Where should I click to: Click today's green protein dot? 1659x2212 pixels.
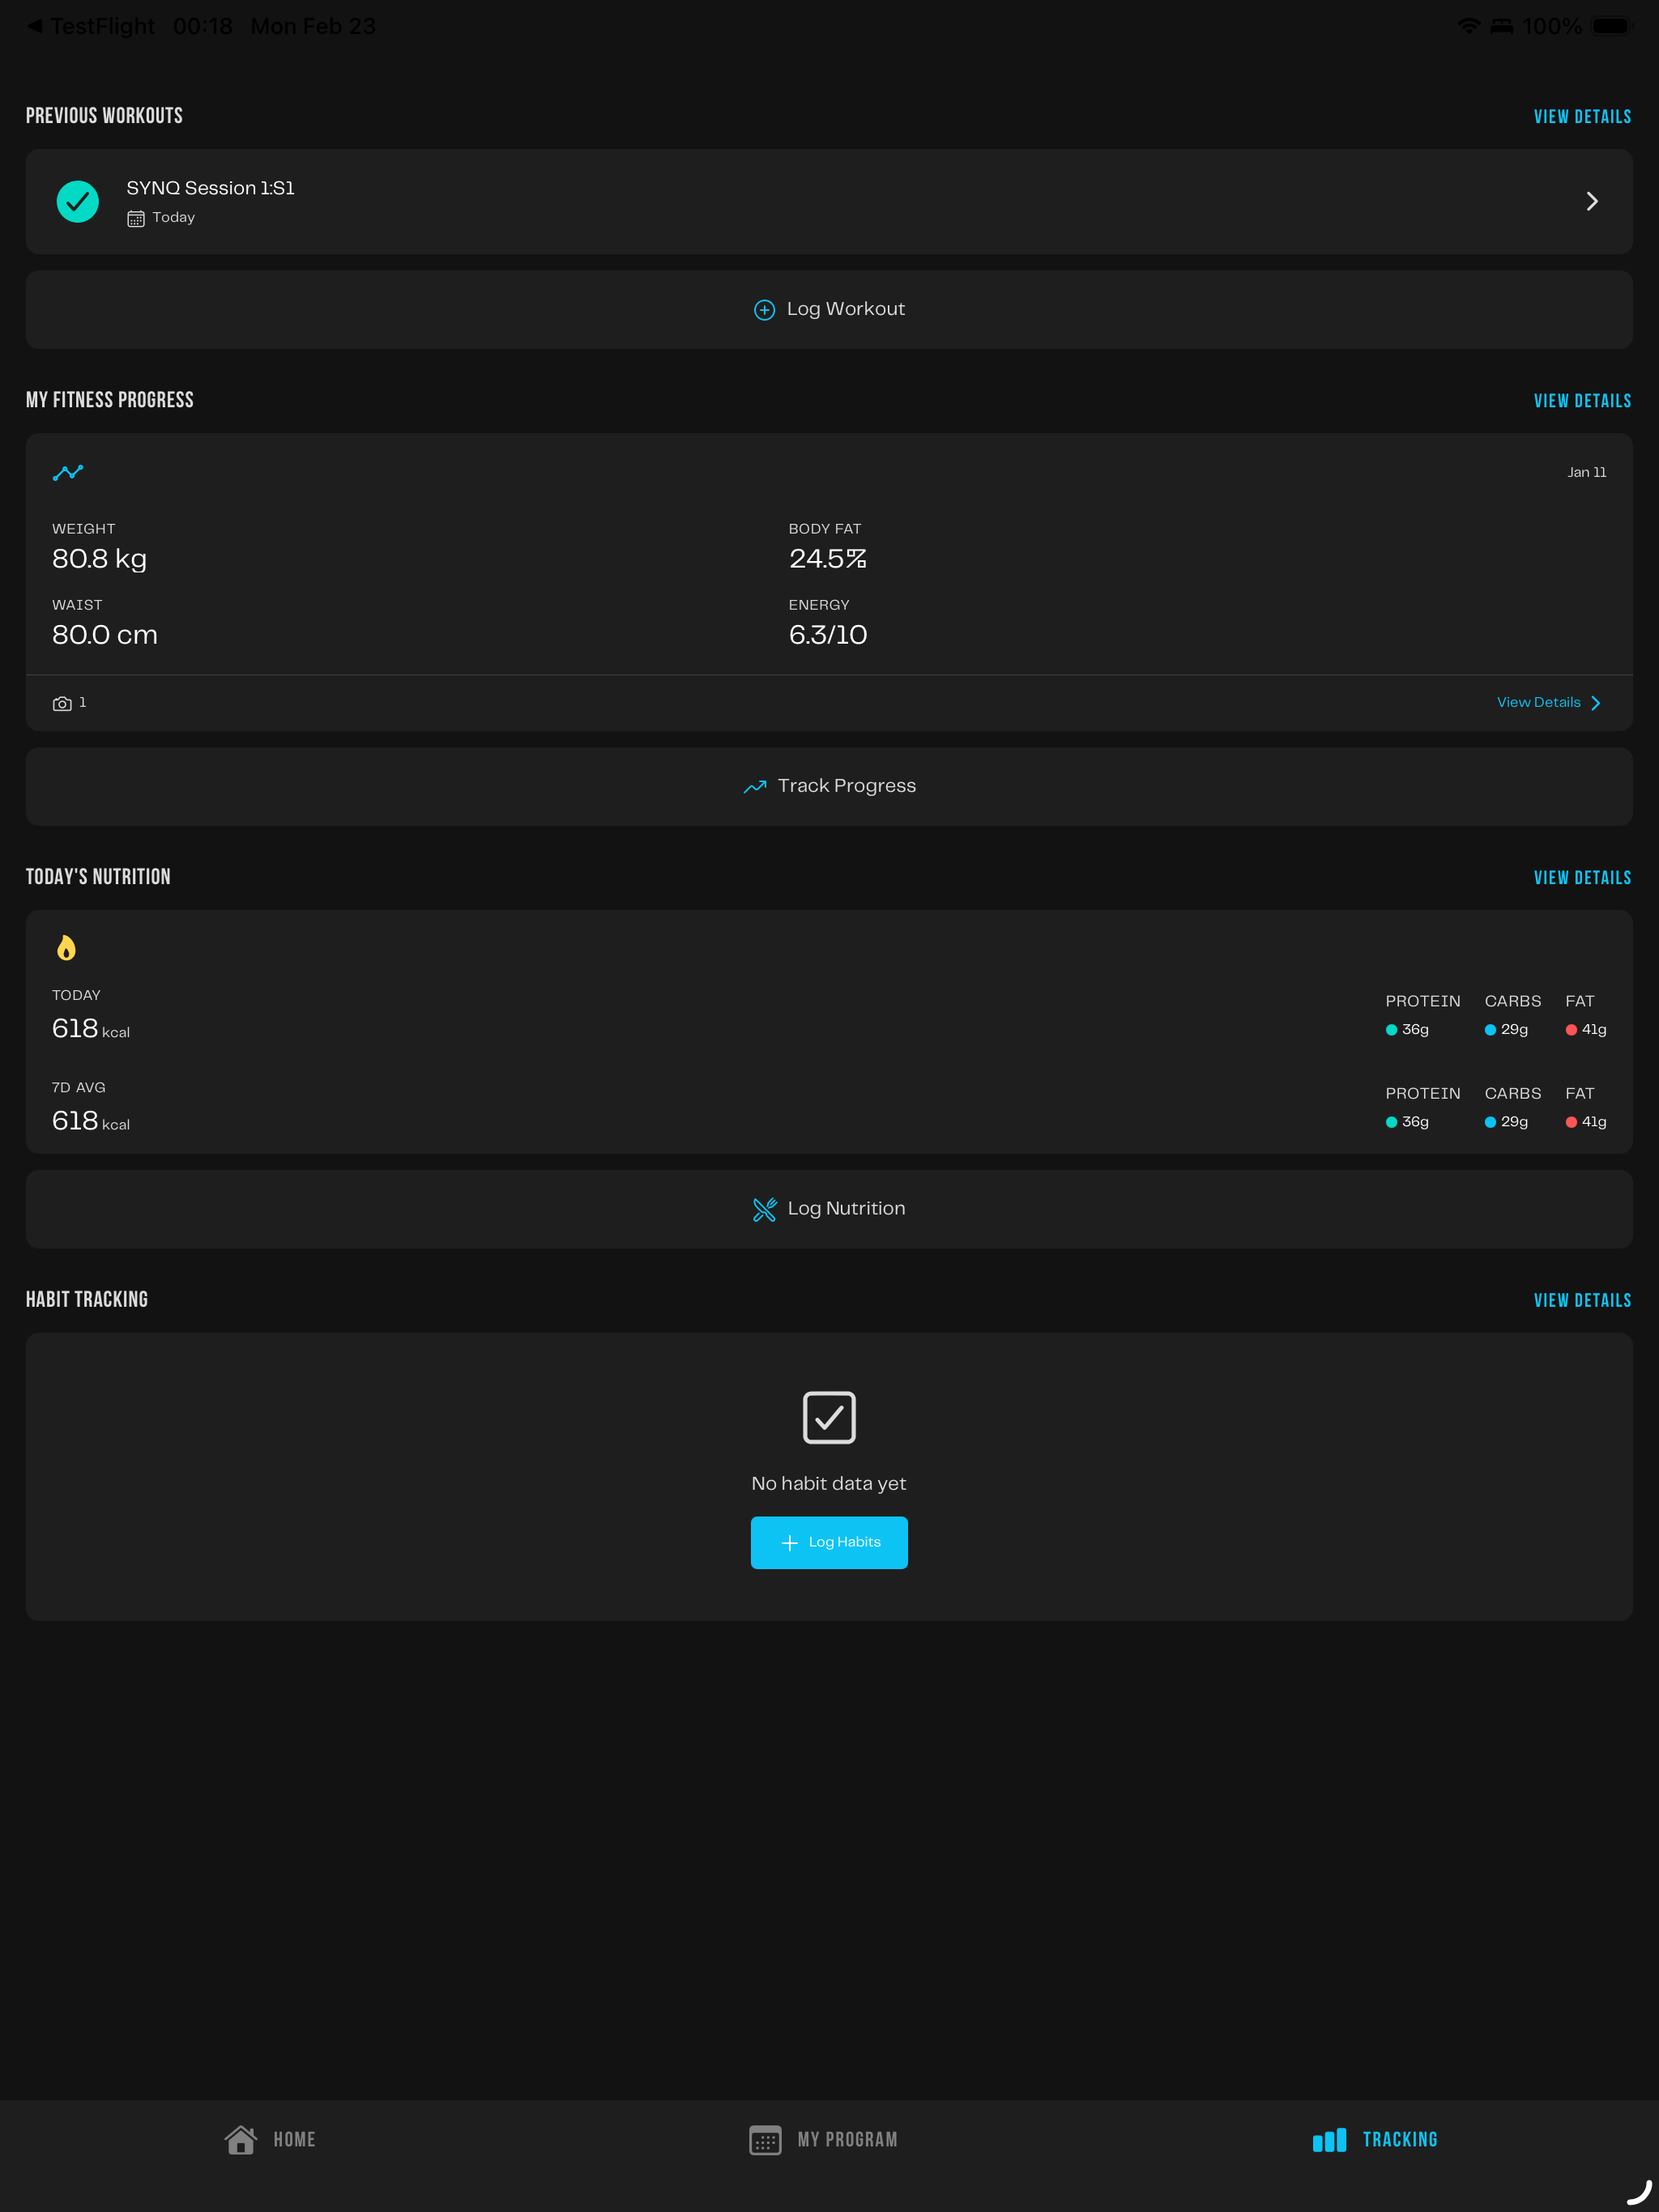click(x=1391, y=1030)
